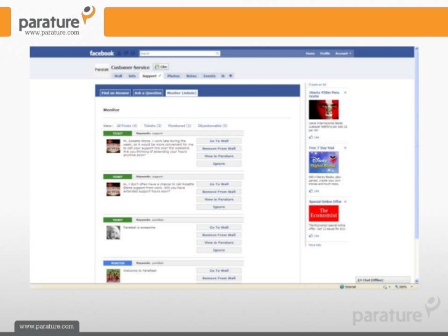Click the Parature page logo thumbnail
Screen dimensions: 448x336
click(x=102, y=70)
